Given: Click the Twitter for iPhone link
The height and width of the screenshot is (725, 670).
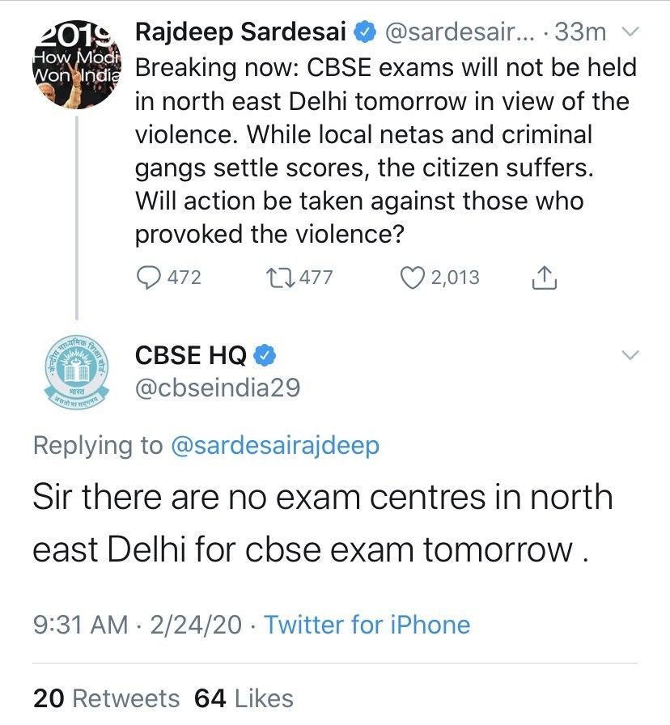Looking at the screenshot, I should coord(367,625).
